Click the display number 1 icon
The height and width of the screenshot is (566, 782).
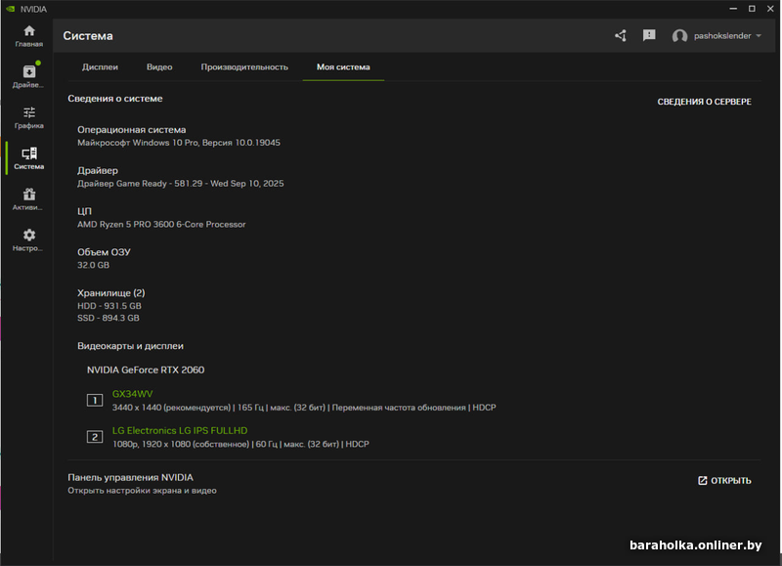pyautogui.click(x=95, y=400)
